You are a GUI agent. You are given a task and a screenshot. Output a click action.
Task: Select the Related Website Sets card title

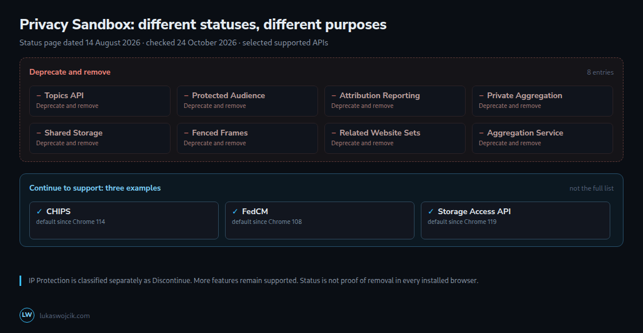tap(379, 133)
